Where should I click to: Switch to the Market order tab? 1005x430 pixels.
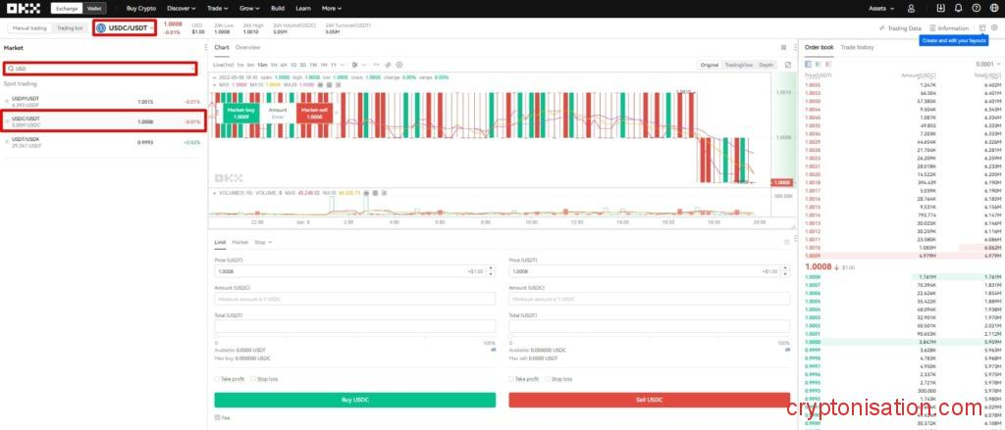pos(240,241)
